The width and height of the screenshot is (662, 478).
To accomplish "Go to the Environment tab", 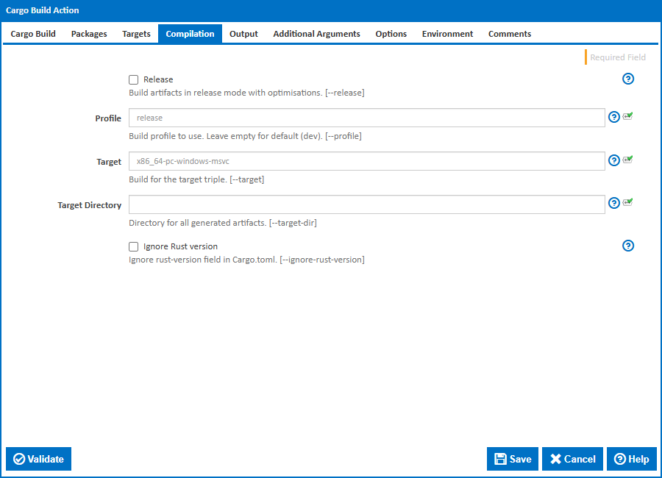I will click(x=447, y=34).
